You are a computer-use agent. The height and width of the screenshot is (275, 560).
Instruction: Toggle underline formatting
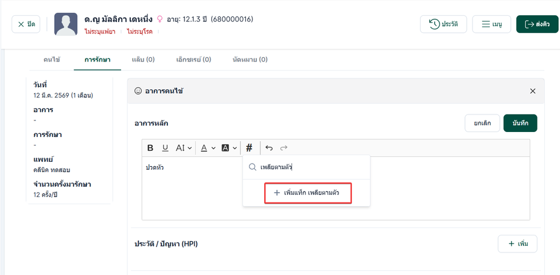[165, 148]
